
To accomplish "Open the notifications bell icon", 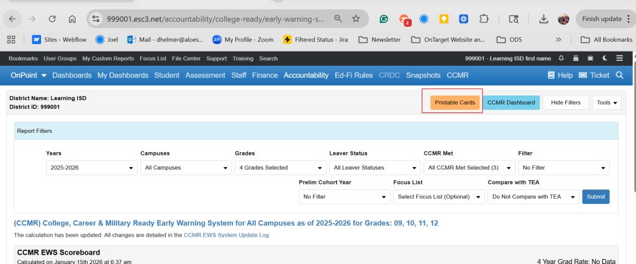I will (561, 58).
